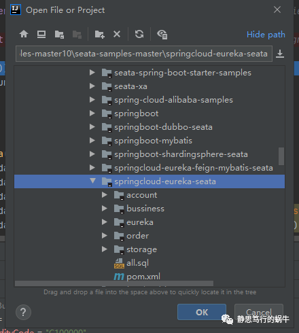299x333 pixels.
Task: Expand the account folder arrow
Action: (x=105, y=195)
